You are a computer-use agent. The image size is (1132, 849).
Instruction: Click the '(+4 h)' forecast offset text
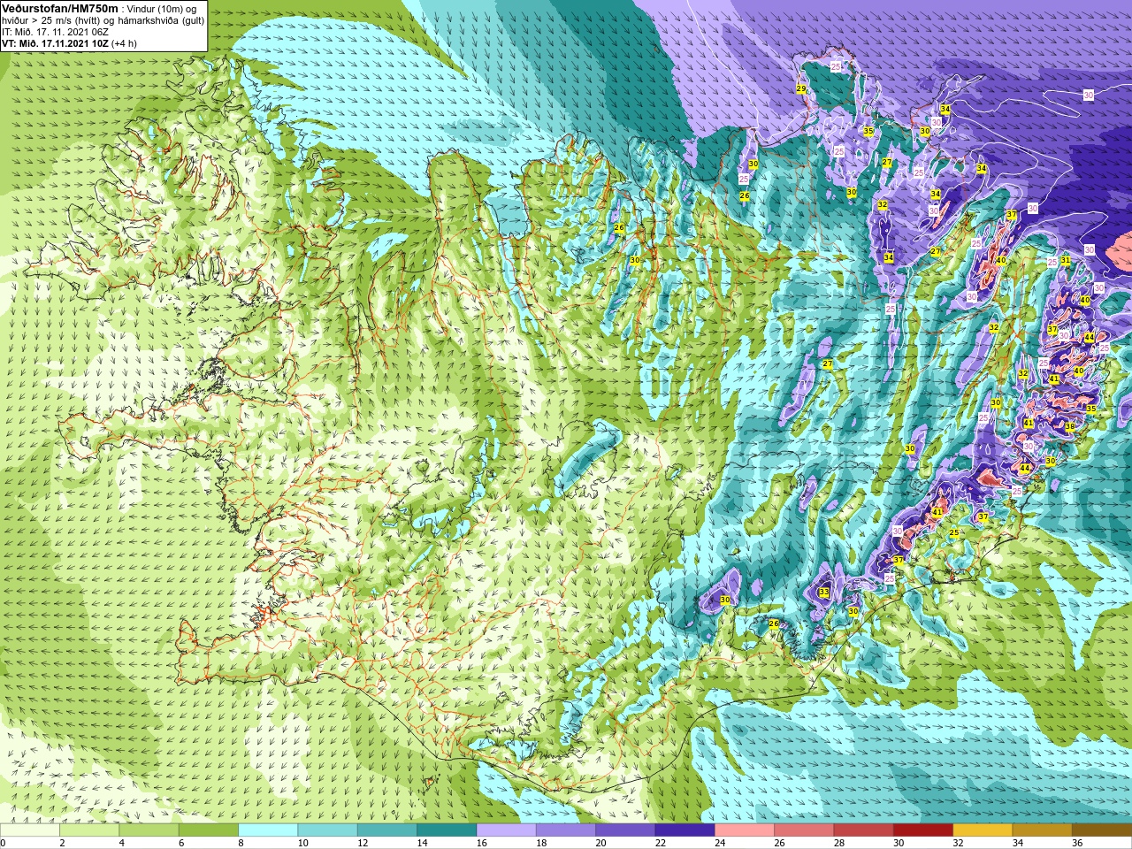[125, 43]
